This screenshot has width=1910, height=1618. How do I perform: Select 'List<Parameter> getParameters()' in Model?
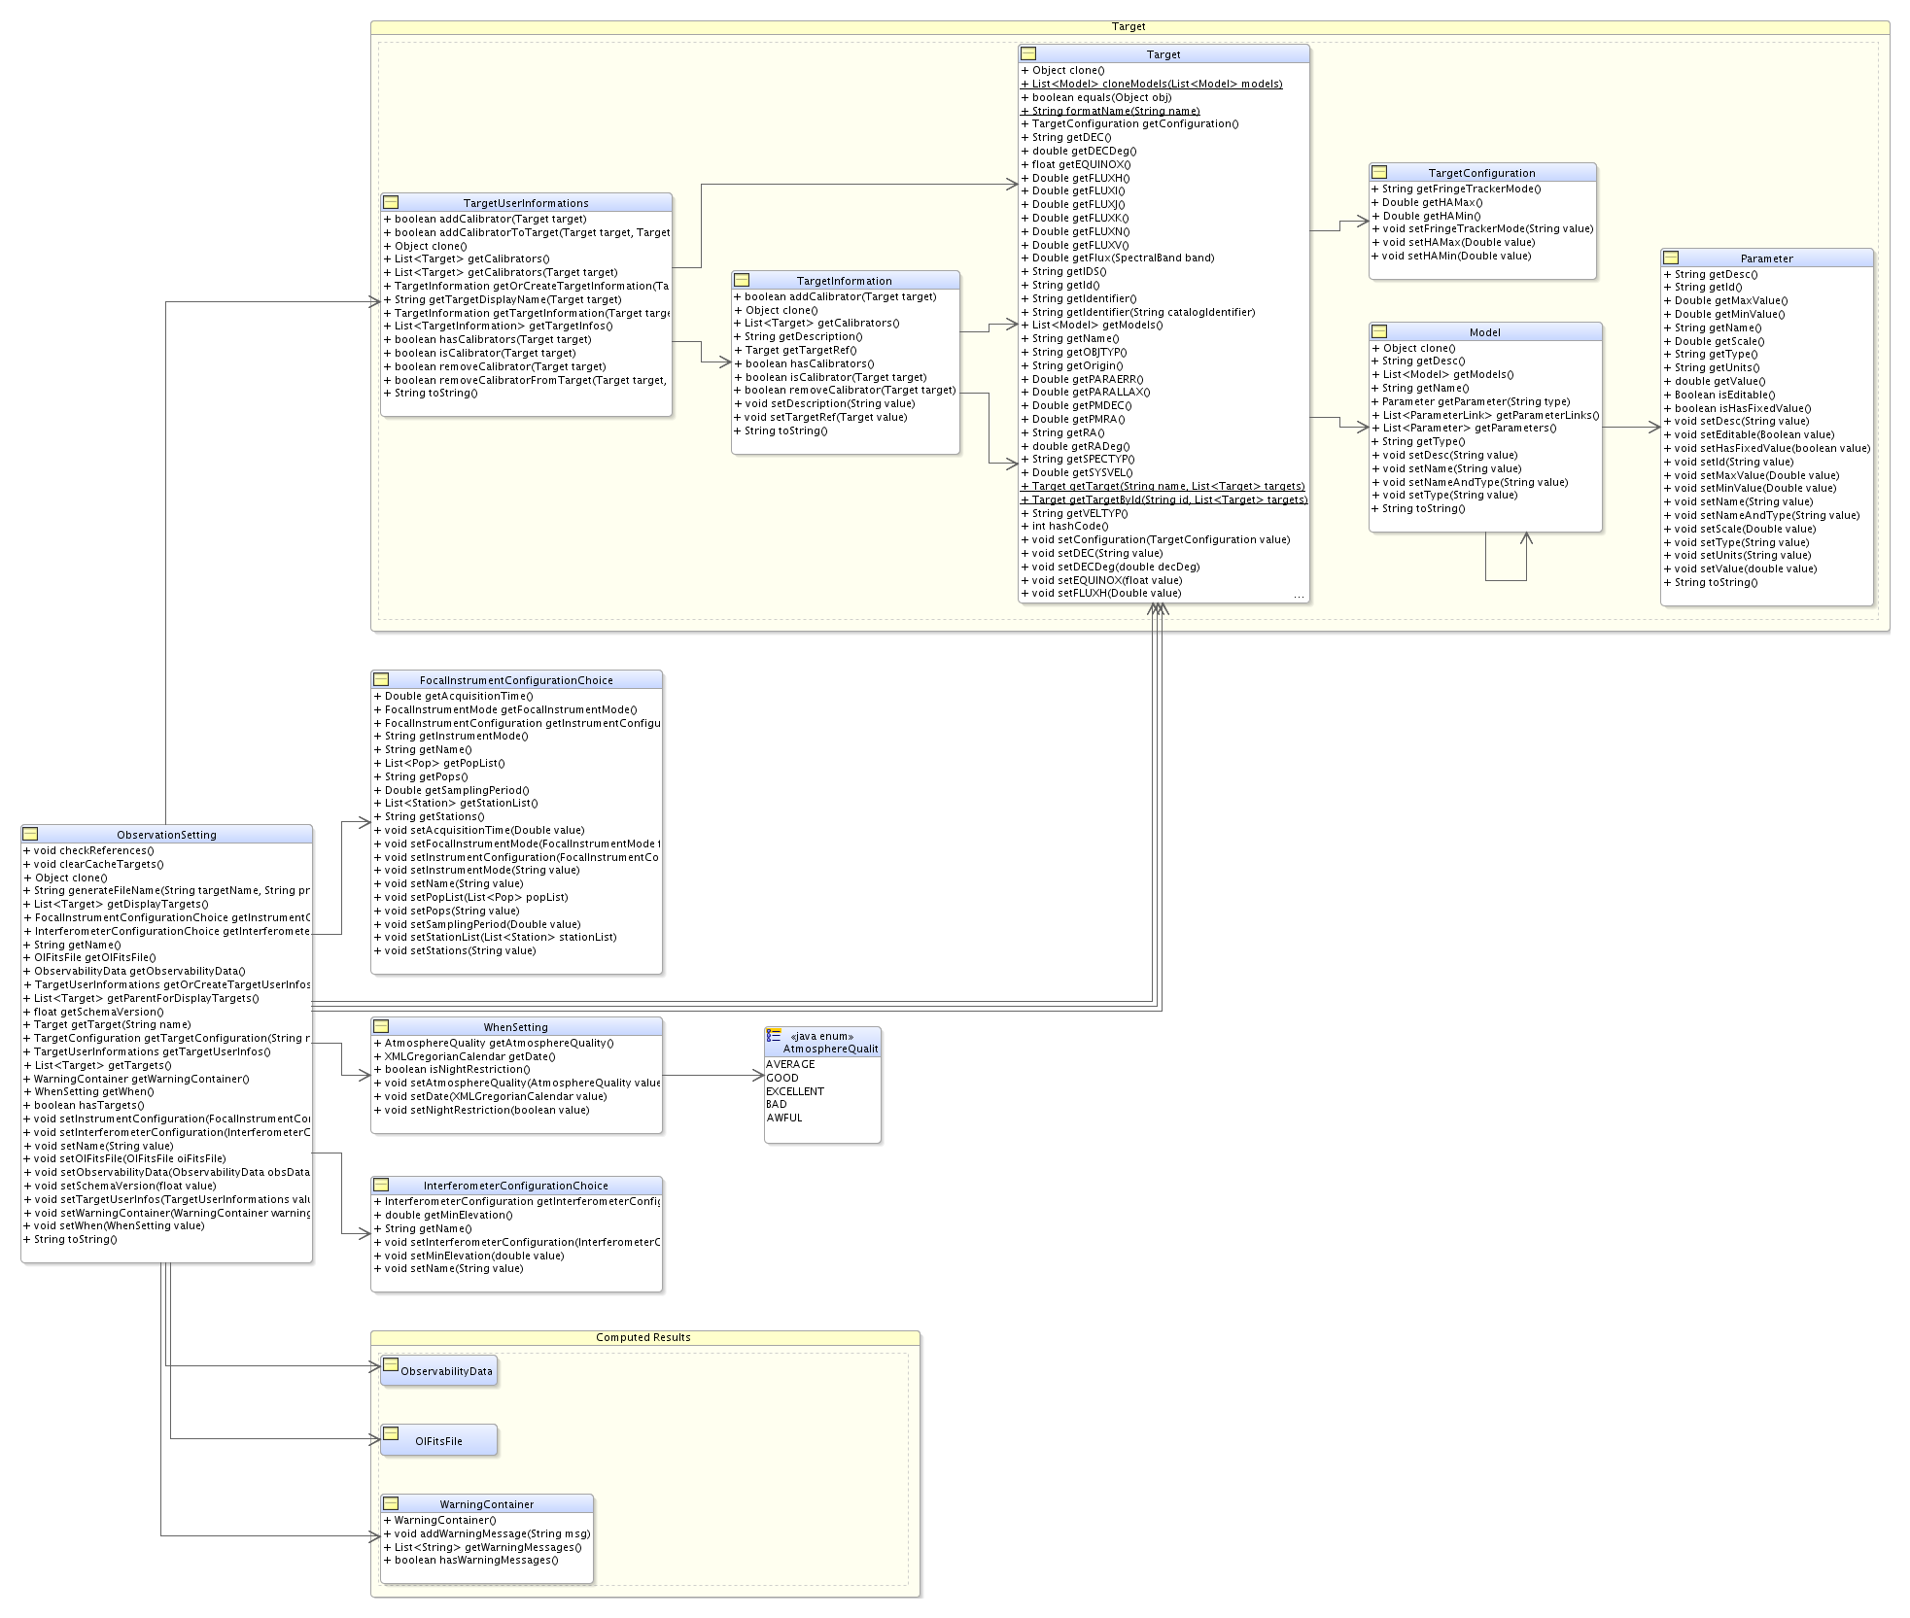coord(1464,428)
